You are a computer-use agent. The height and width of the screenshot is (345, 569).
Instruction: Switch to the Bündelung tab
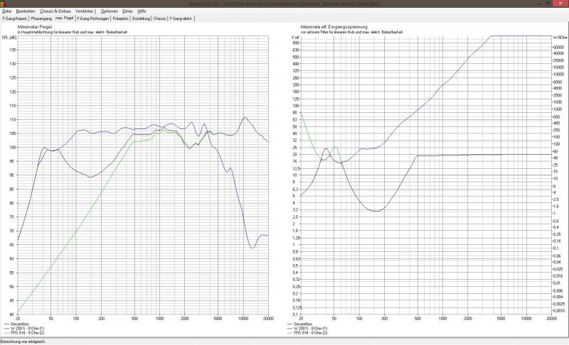141,18
